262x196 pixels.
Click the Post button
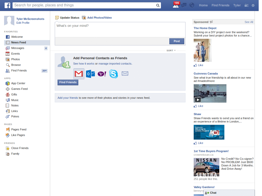point(177,41)
